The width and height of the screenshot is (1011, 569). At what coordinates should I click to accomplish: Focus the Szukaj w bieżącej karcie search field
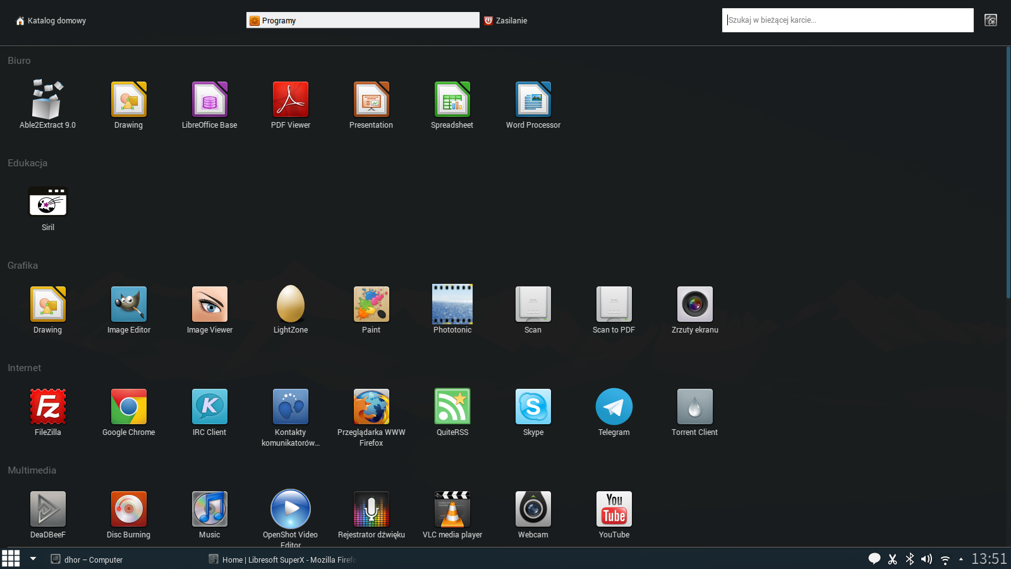(x=847, y=20)
